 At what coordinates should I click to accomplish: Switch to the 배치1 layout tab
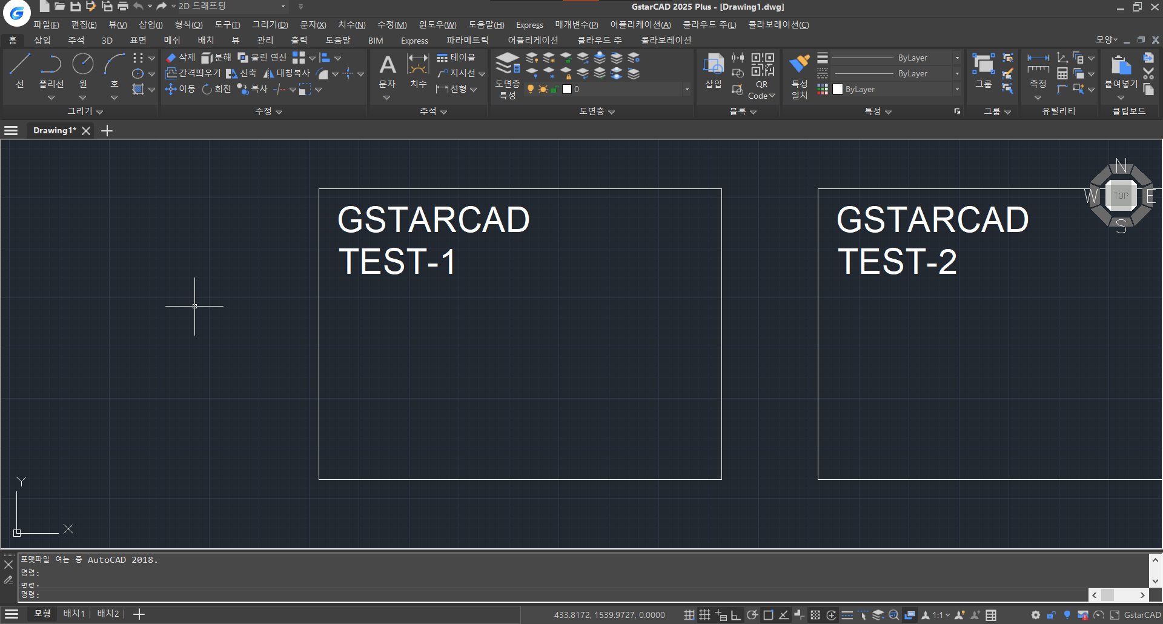(74, 614)
